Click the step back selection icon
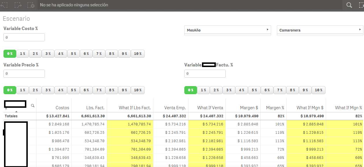This screenshot has height=167, width=364. pyautogui.click(x=4, y=5)
